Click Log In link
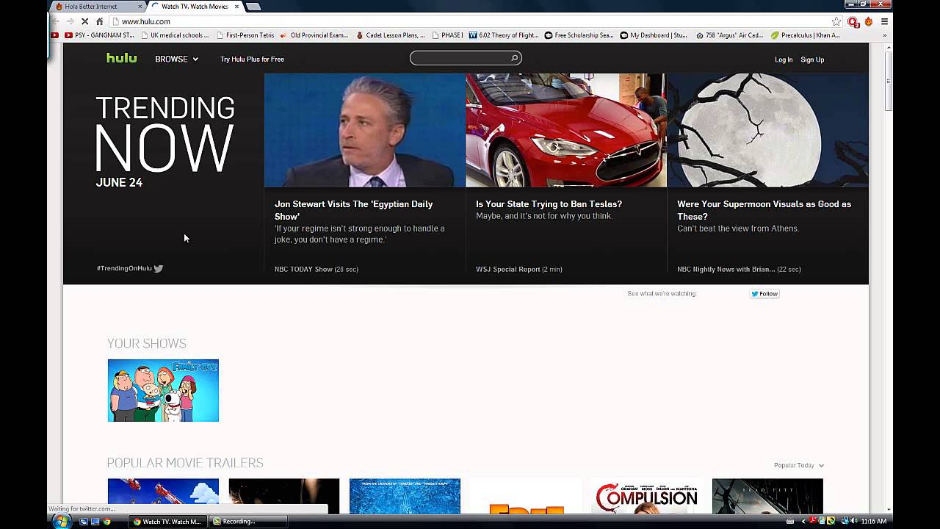This screenshot has height=529, width=940. tap(784, 60)
